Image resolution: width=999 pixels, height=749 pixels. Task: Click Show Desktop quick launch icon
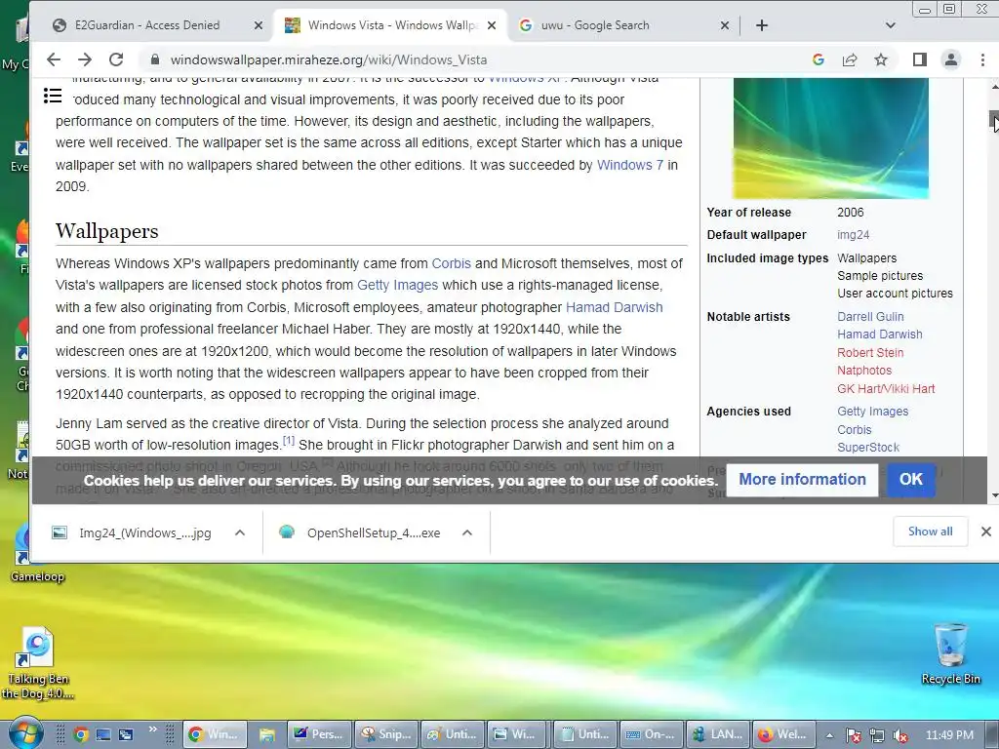[x=103, y=734]
